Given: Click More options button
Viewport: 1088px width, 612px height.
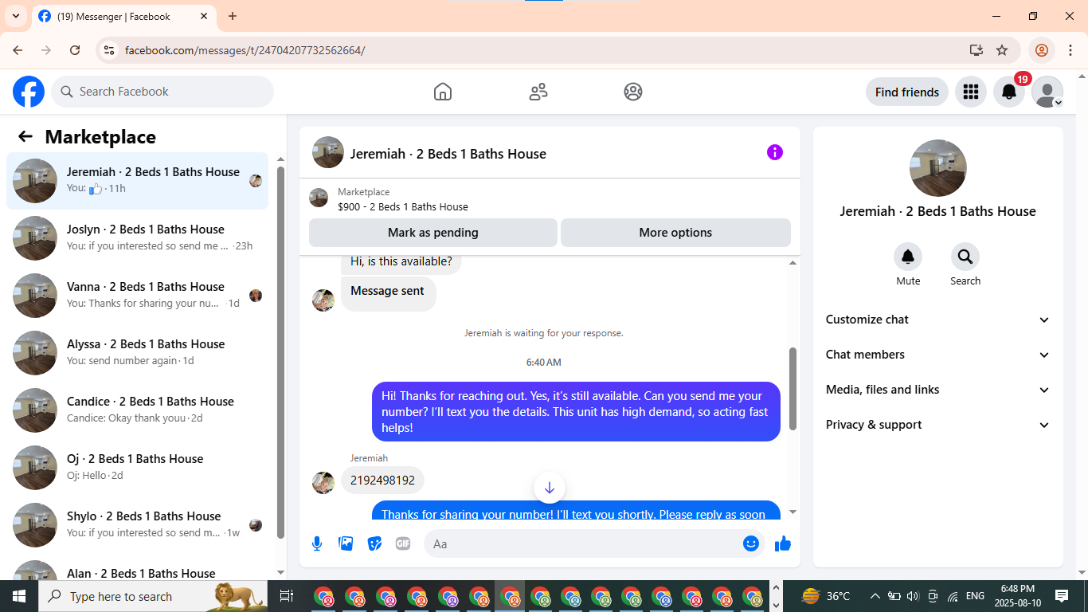Looking at the screenshot, I should (675, 233).
